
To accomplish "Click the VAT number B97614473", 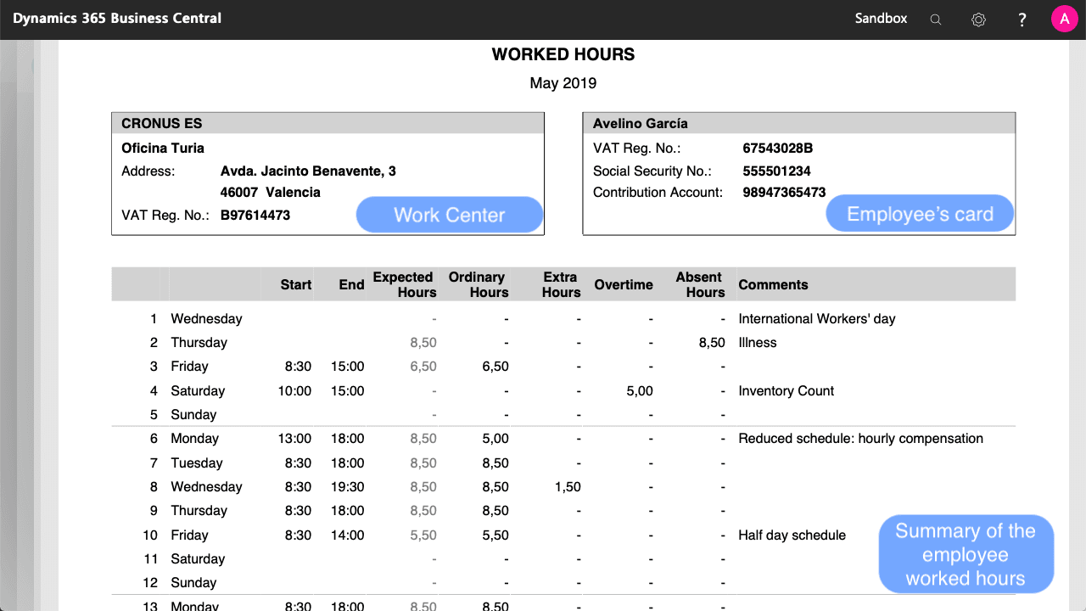I will coord(255,216).
